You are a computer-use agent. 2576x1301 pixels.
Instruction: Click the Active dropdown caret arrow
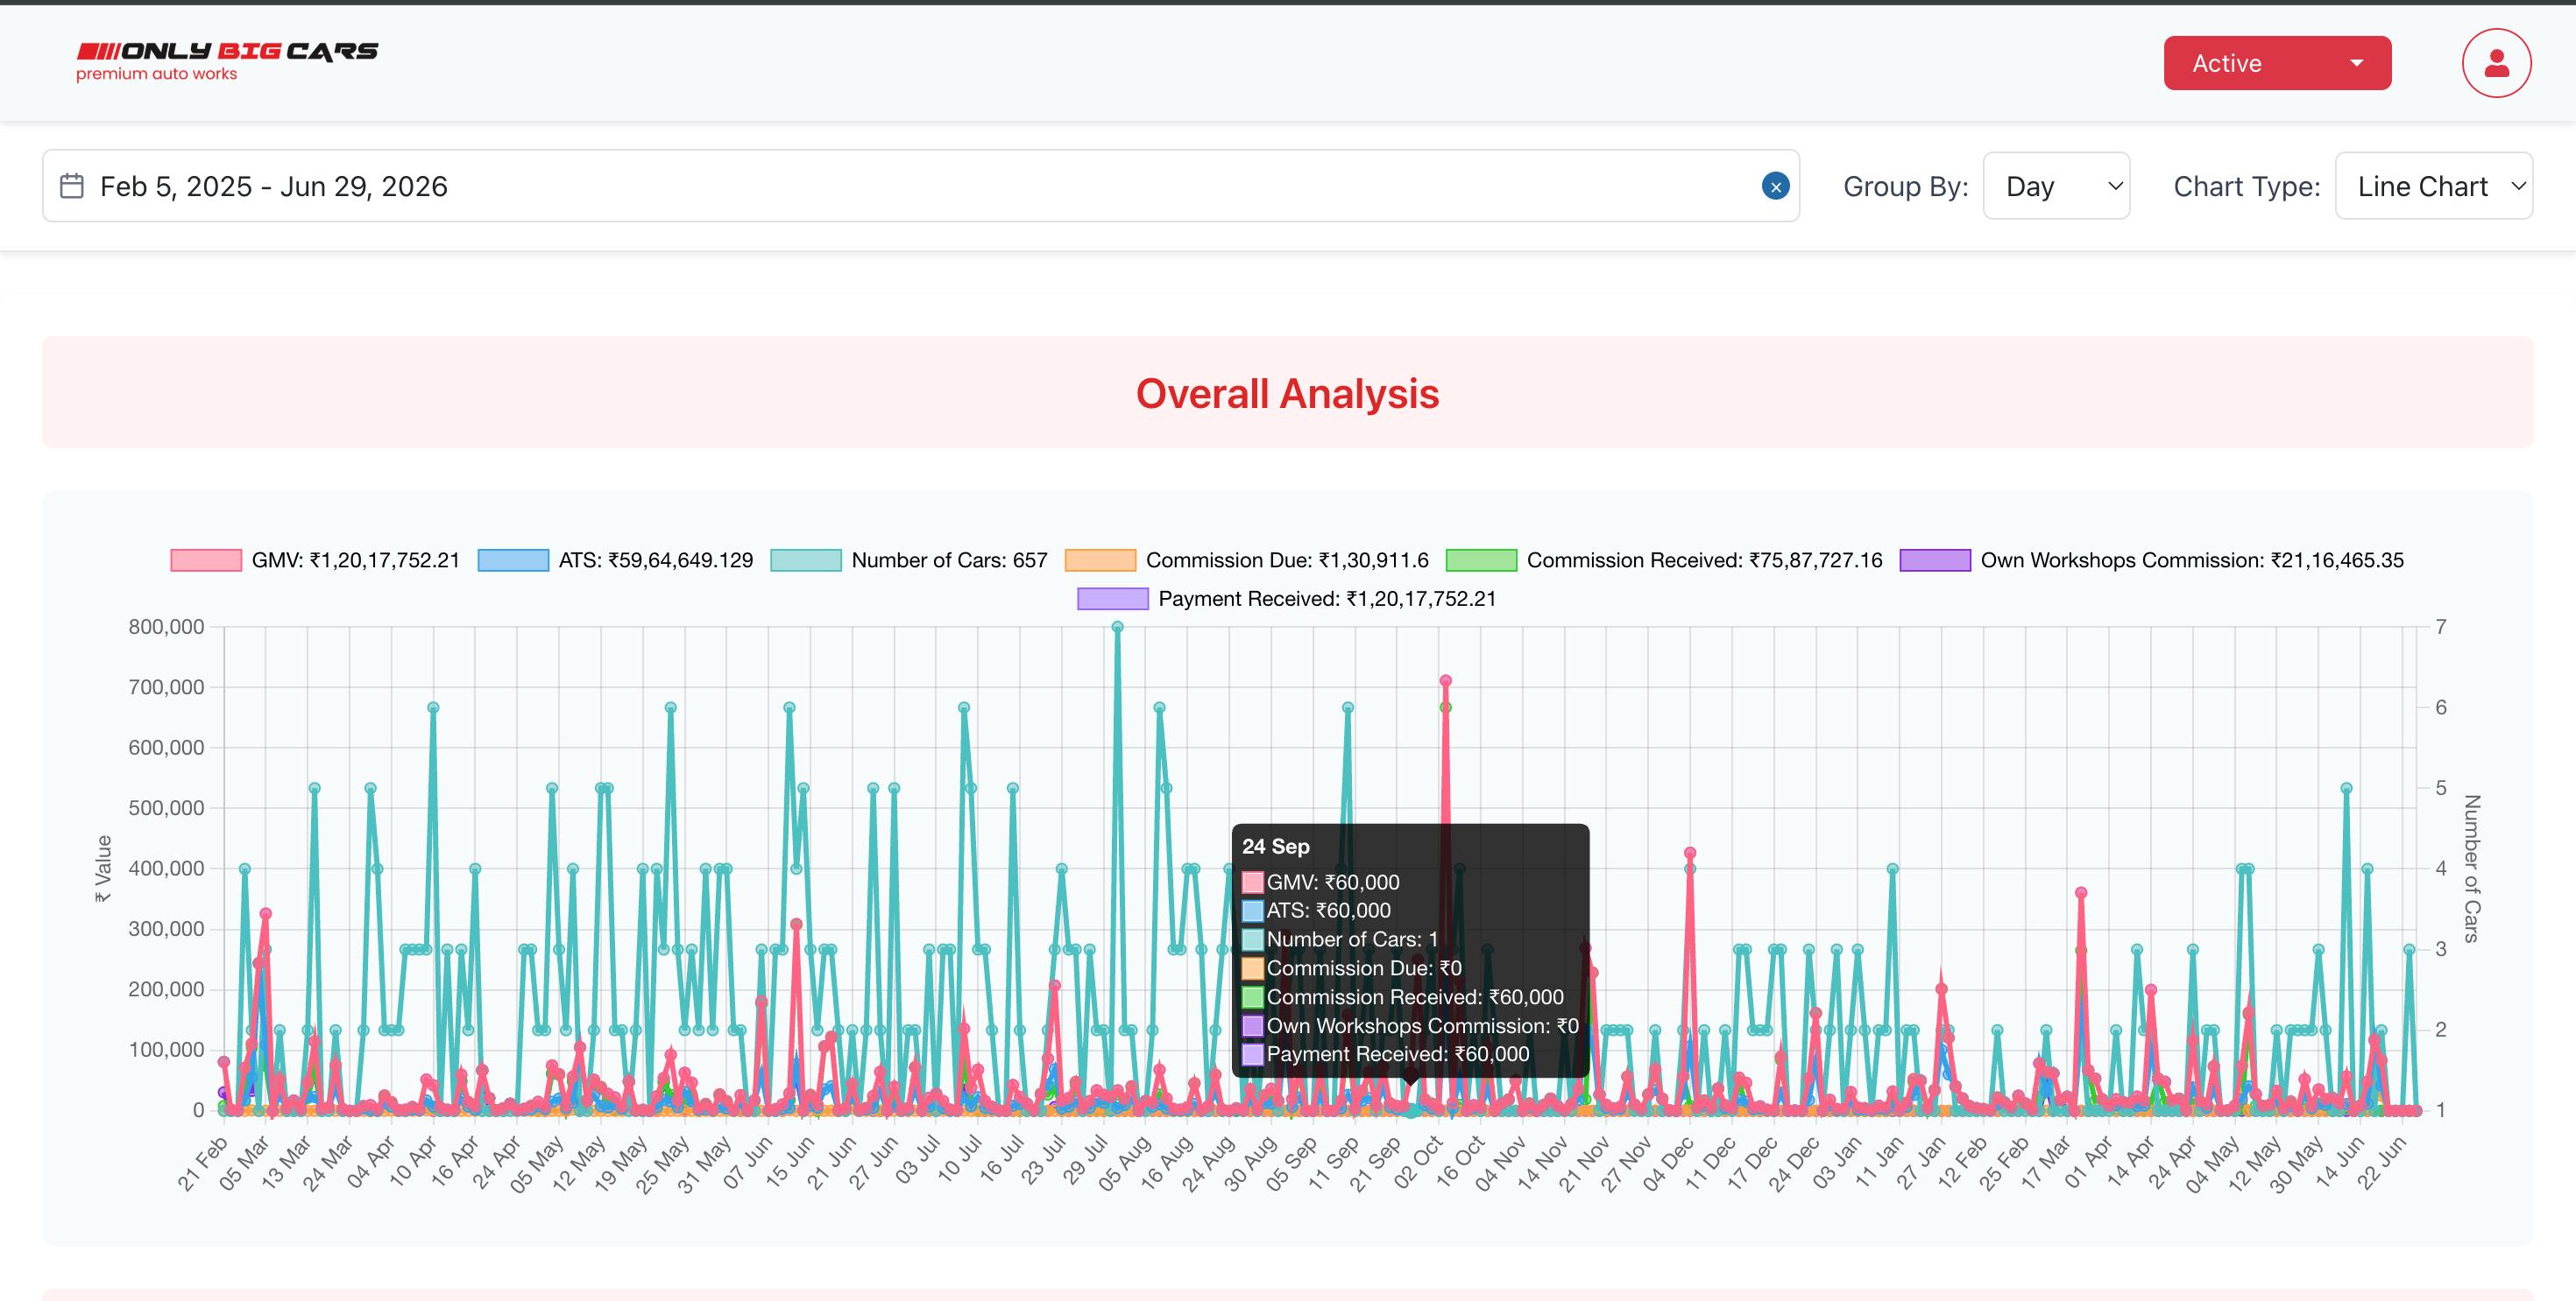pos(2357,63)
